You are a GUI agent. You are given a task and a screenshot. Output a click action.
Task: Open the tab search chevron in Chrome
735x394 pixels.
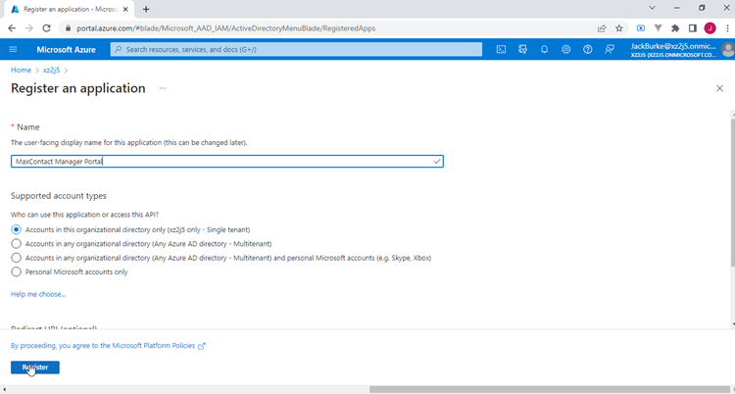point(652,8)
